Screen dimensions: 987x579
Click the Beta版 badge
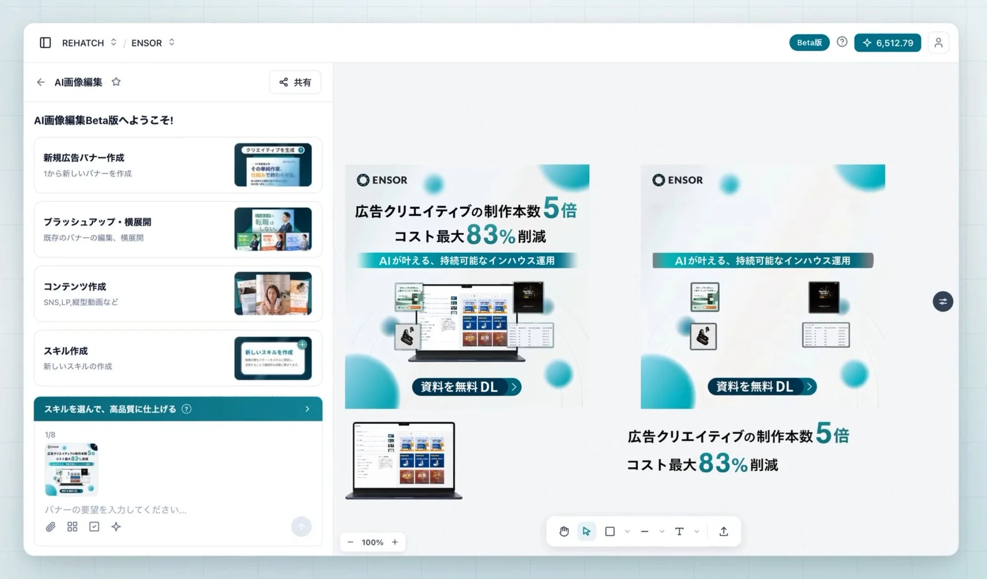point(809,43)
